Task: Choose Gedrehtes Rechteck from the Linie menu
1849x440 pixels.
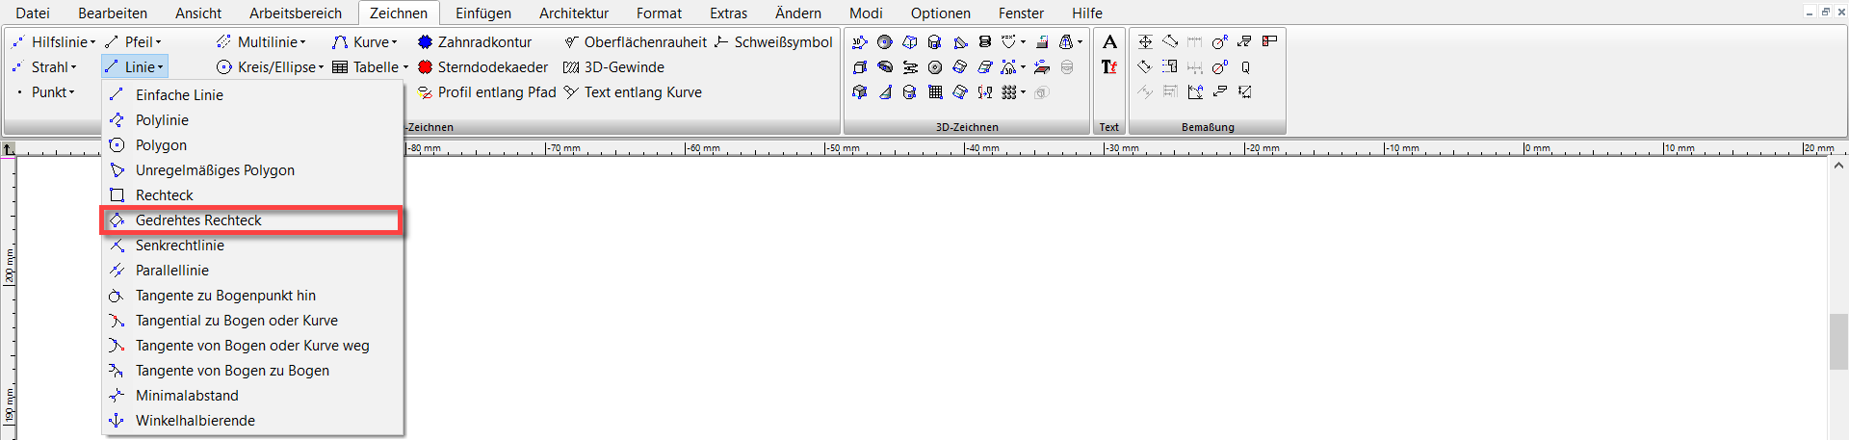Action: [252, 220]
